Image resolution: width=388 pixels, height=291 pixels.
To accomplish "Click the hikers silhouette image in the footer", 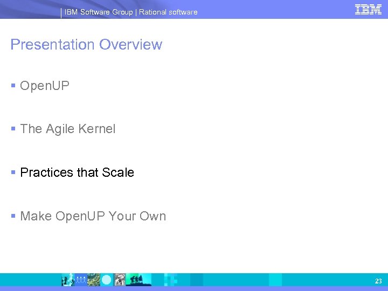I will click(138, 280).
